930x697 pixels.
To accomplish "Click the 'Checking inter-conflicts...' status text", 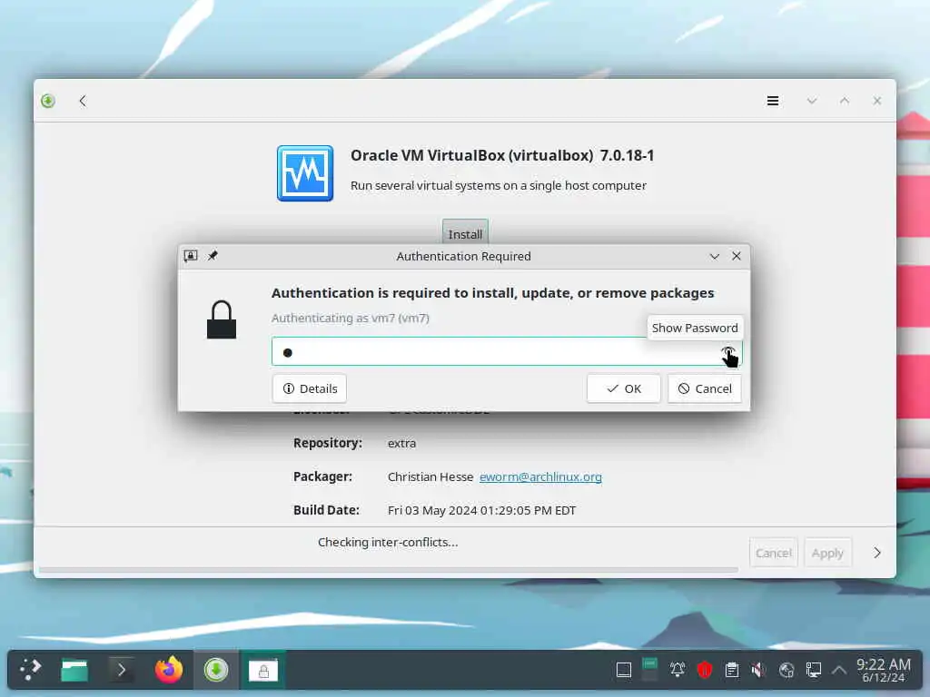I will (x=388, y=542).
